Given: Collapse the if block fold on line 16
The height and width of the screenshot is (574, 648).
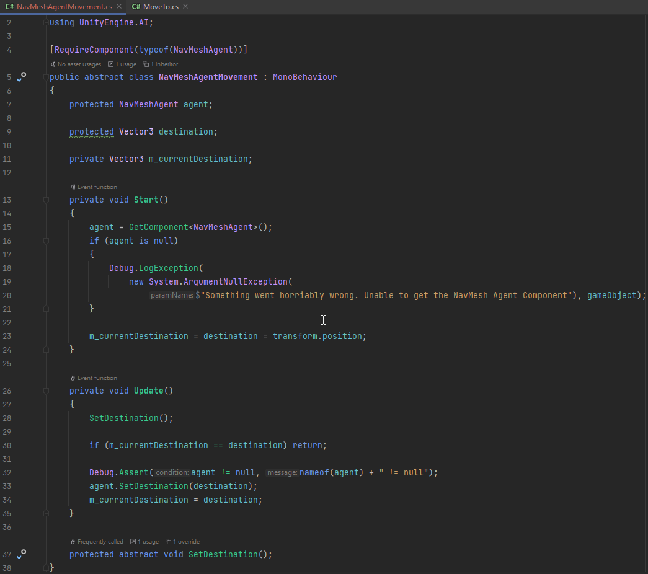Looking at the screenshot, I should point(46,241).
